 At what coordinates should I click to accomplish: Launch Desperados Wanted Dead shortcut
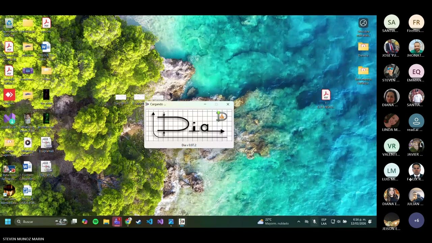tap(9, 195)
